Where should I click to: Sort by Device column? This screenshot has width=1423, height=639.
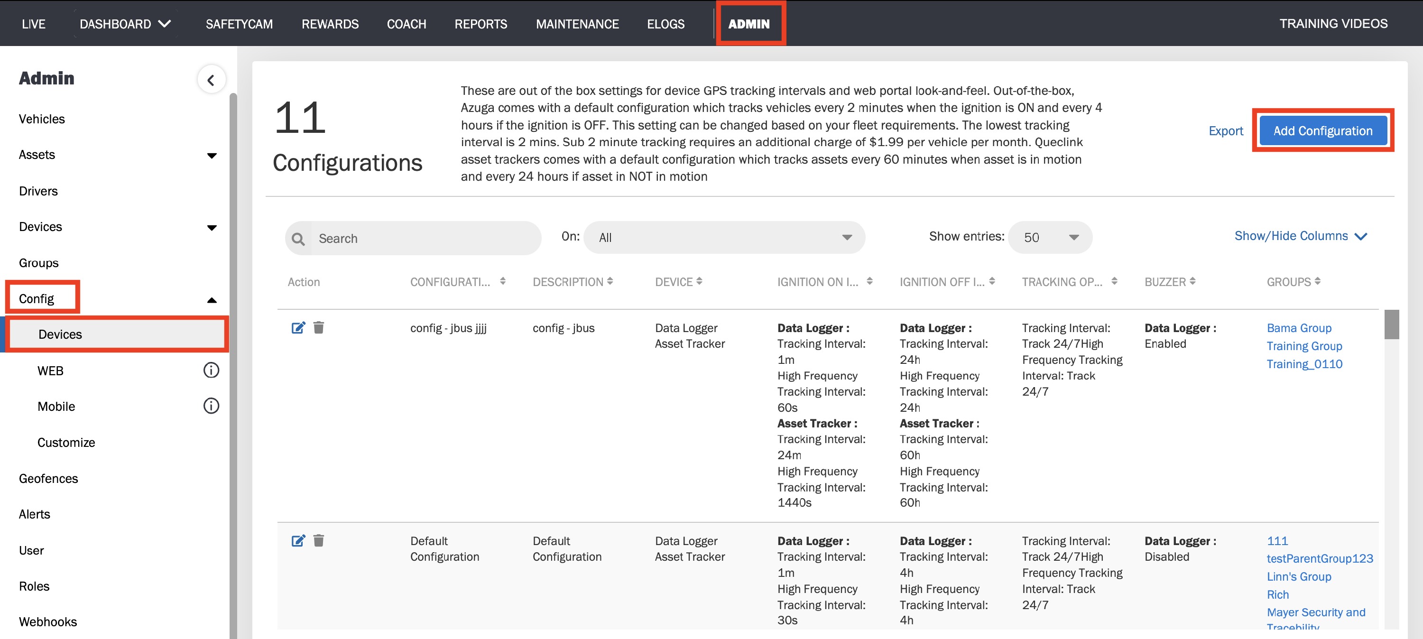point(699,281)
